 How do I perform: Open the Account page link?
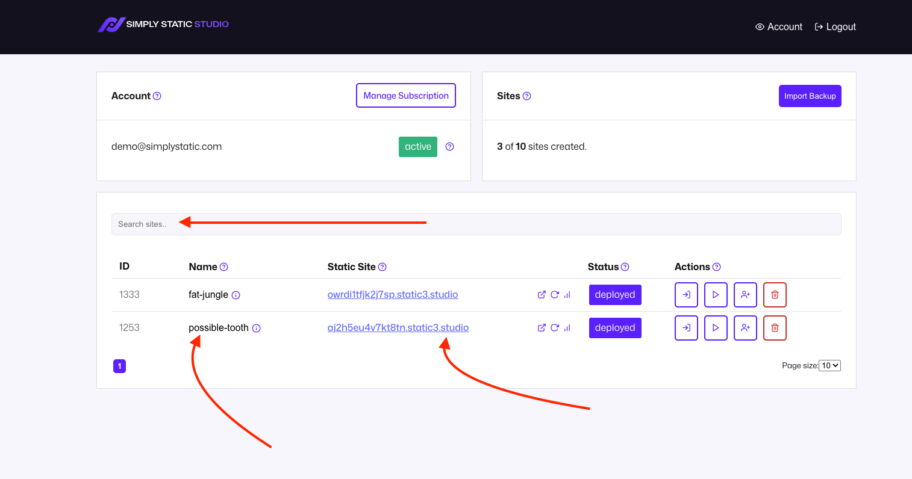(779, 27)
